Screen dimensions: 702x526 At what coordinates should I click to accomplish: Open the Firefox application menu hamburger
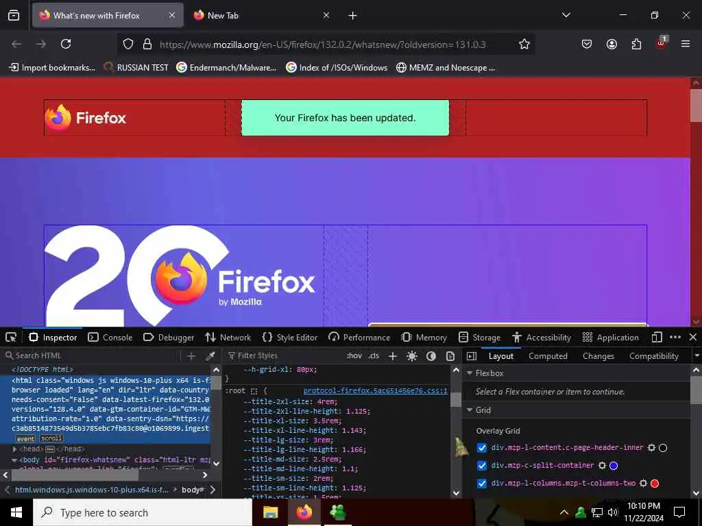(x=686, y=44)
